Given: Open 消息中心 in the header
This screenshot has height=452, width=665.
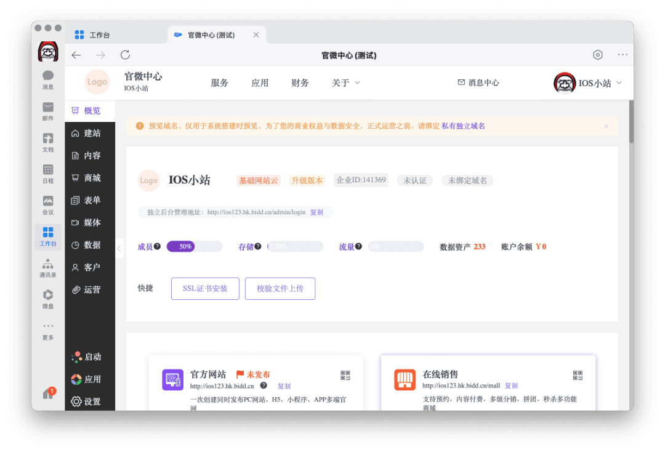Looking at the screenshot, I should (478, 83).
